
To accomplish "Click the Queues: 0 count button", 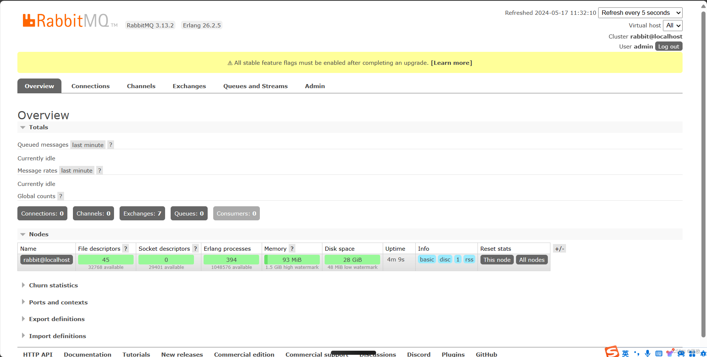I will coord(189,213).
